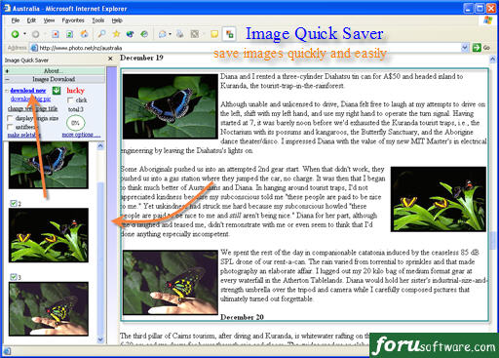Viewport: 499px width, 358px height.
Task: Open the Edit menu
Action: pyautogui.click(x=31, y=20)
